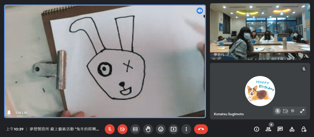This screenshot has height=137, width=314.
Task: Raise your hand
Action: click(x=148, y=129)
